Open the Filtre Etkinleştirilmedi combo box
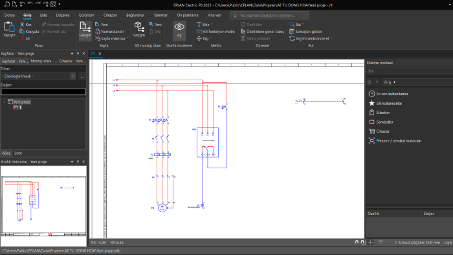The image size is (453, 255). [x=38, y=76]
